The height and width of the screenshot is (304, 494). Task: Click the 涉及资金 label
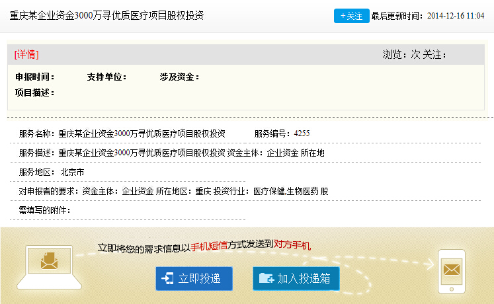coord(179,77)
